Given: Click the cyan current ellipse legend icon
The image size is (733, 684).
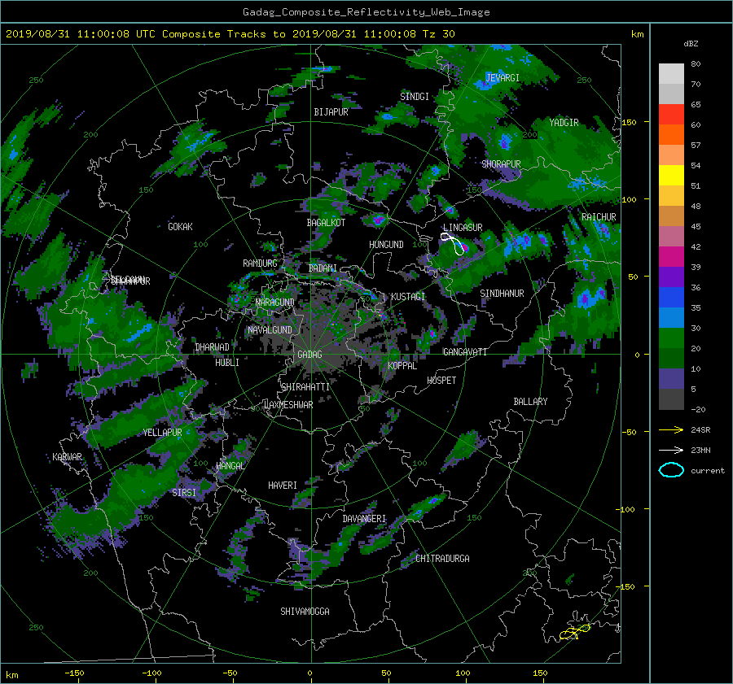Looking at the screenshot, I should [671, 470].
